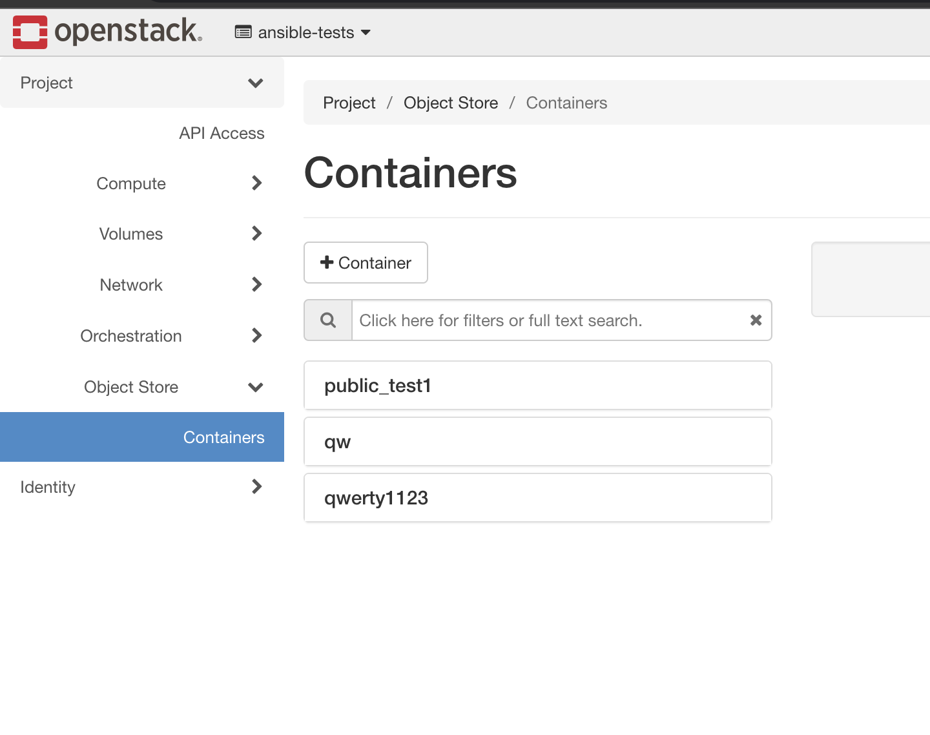Viewport: 930px width, 735px height.
Task: Expand the Network section
Action: pyautogui.click(x=256, y=284)
